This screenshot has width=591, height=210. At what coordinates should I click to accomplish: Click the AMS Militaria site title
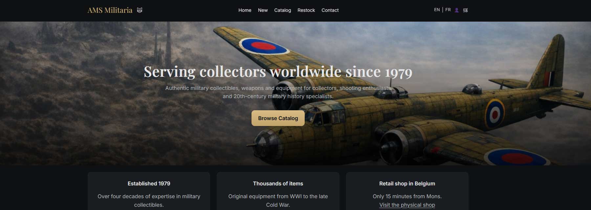[x=110, y=10]
